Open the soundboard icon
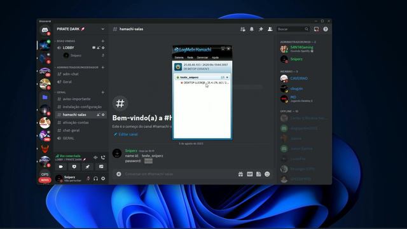Image resolution: width=407 pixels, height=229 pixels. pyautogui.click(x=101, y=167)
